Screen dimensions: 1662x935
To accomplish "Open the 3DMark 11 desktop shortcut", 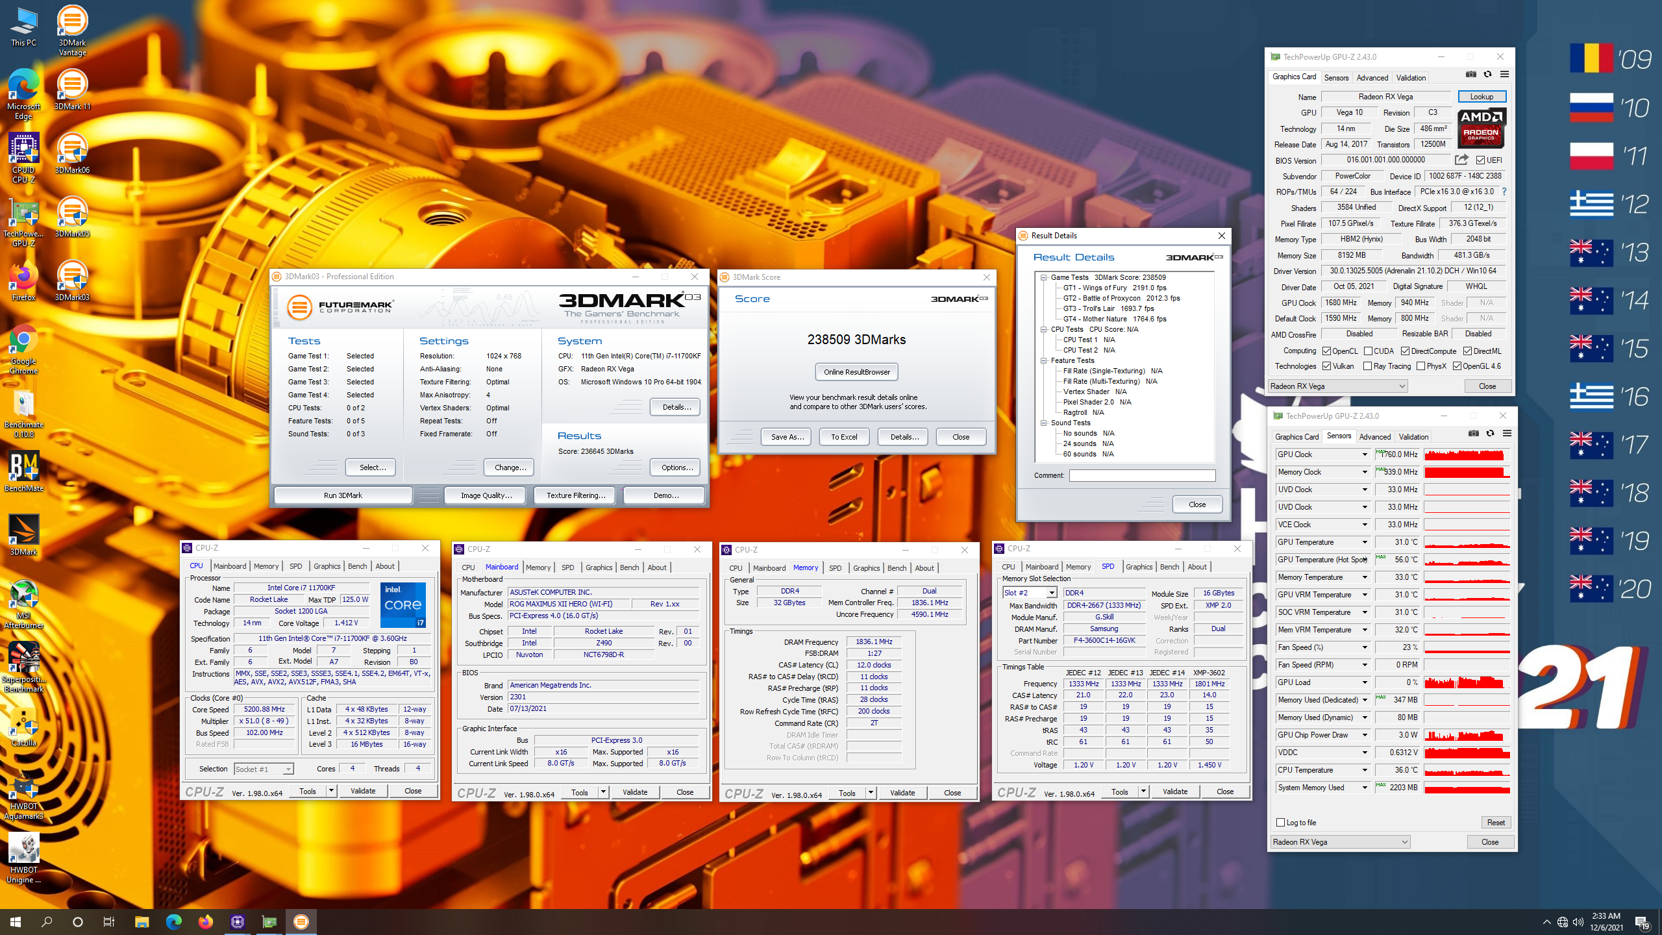I will point(72,90).
